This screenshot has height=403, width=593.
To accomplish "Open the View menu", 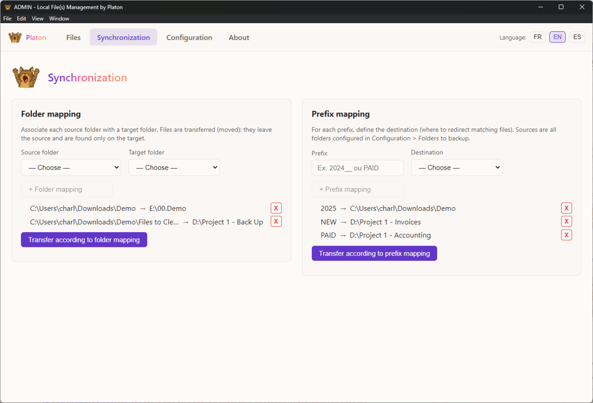I will 37,19.
